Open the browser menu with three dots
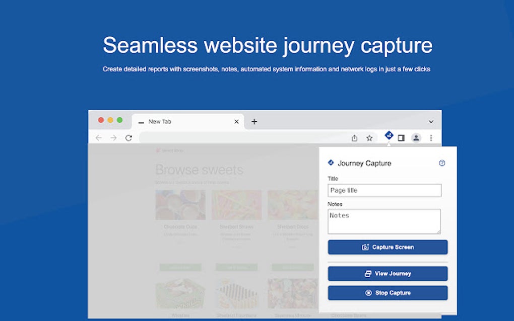 tap(431, 137)
